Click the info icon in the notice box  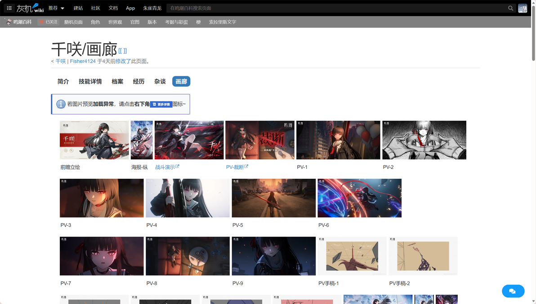pyautogui.click(x=61, y=104)
